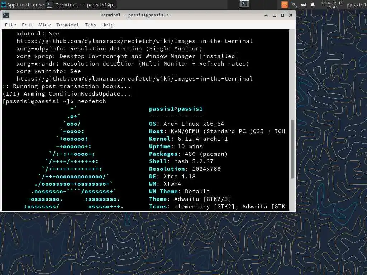Click the 'Arming ConditionNeedsUpdate...' line
The height and width of the screenshot is (275, 367).
pos(66,94)
